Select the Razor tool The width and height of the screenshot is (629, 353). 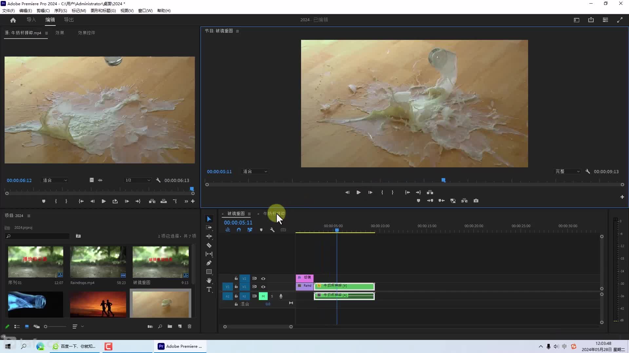click(x=209, y=245)
